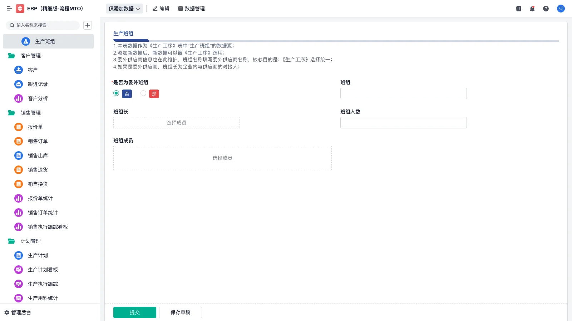Image resolution: width=572 pixels, height=321 pixels.
Task: Click the 生产班组 entry with person icon
Action: (44, 41)
